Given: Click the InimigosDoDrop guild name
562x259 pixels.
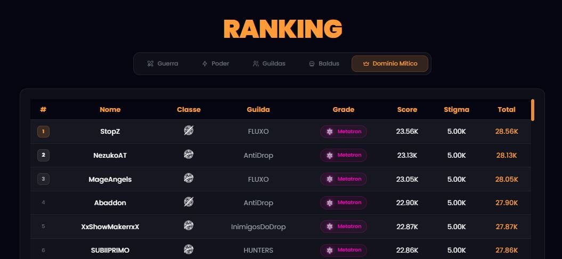Looking at the screenshot, I should (x=258, y=226).
